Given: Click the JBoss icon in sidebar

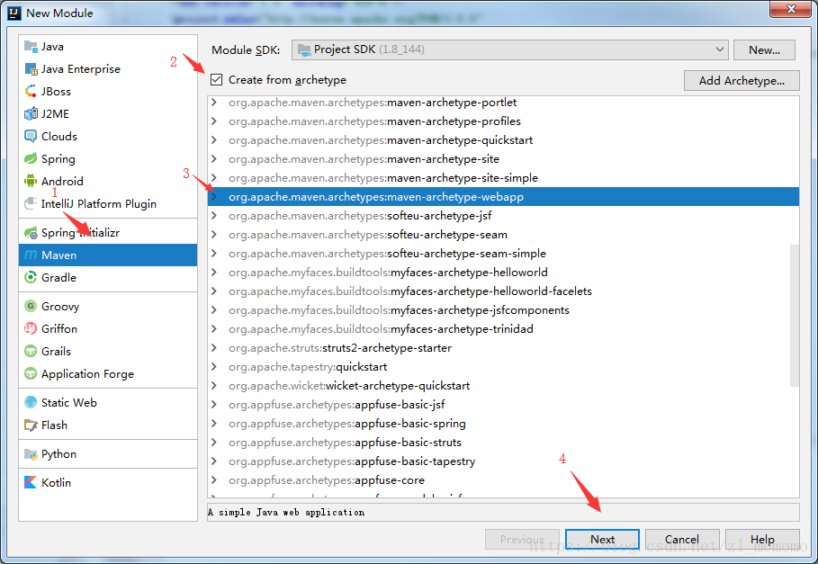Looking at the screenshot, I should click(31, 91).
